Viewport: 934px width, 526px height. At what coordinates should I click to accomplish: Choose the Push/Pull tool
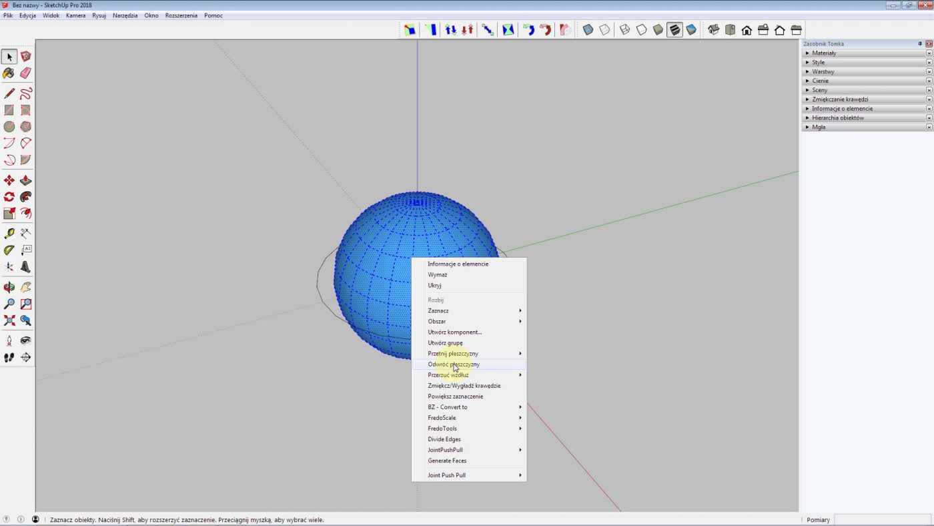click(x=26, y=180)
